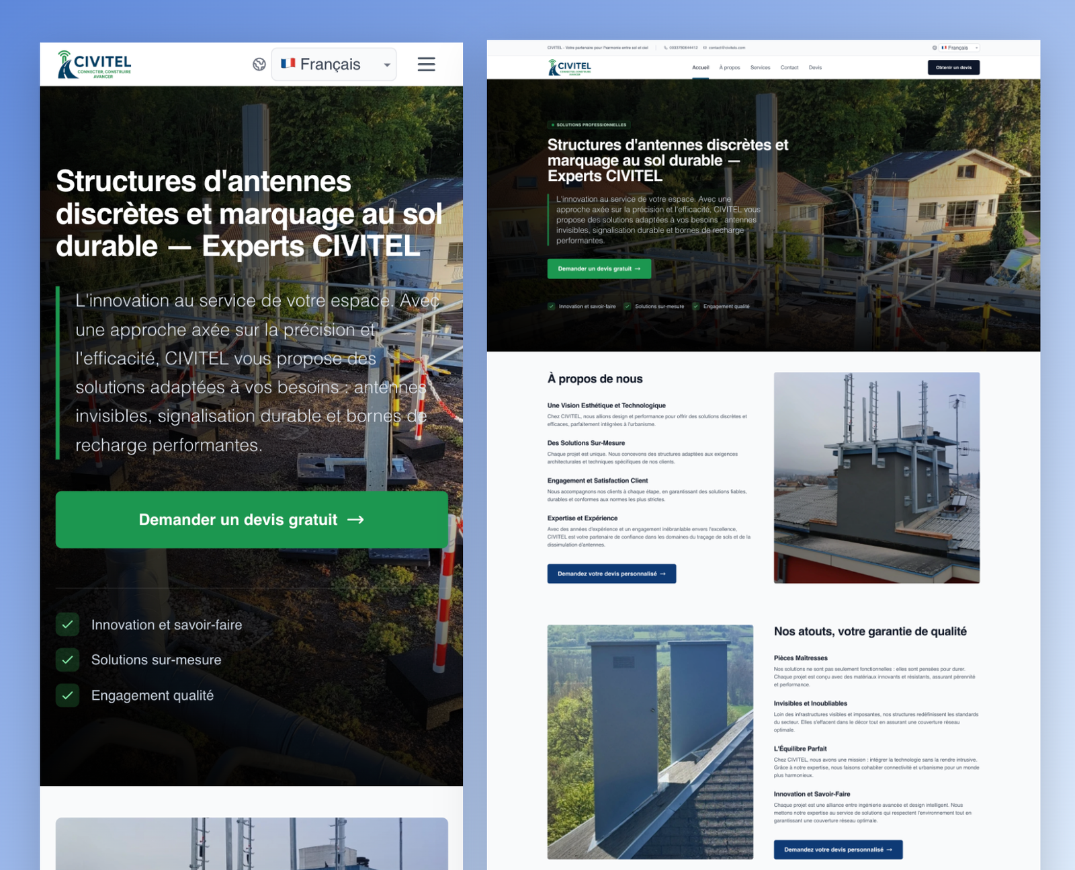The width and height of the screenshot is (1075, 870).
Task: Go to the 'À propos' nav link
Action: click(x=729, y=68)
